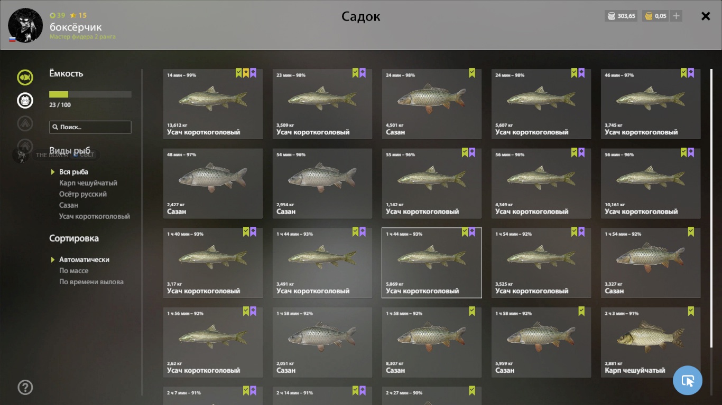The height and width of the screenshot is (405, 722).
Task: Click the Ёмкость capacity progress bar
Action: [90, 94]
